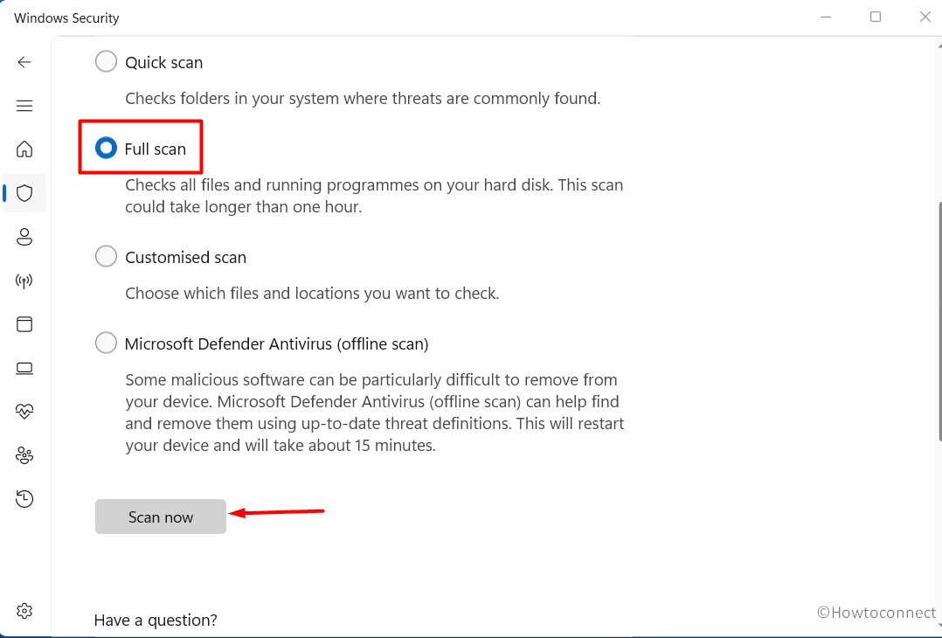Screen dimensions: 942x638
Task: Maximize the Windows Security window
Action: coord(876,17)
